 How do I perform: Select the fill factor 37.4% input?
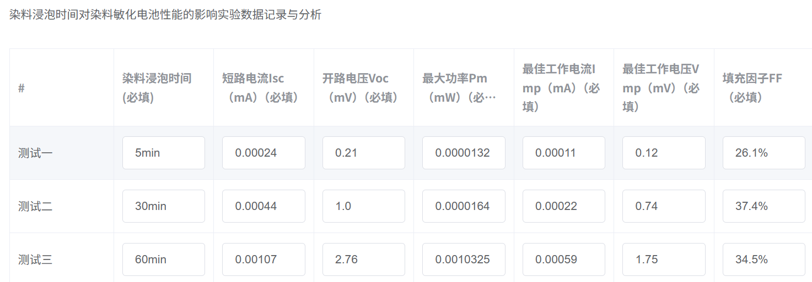763,206
